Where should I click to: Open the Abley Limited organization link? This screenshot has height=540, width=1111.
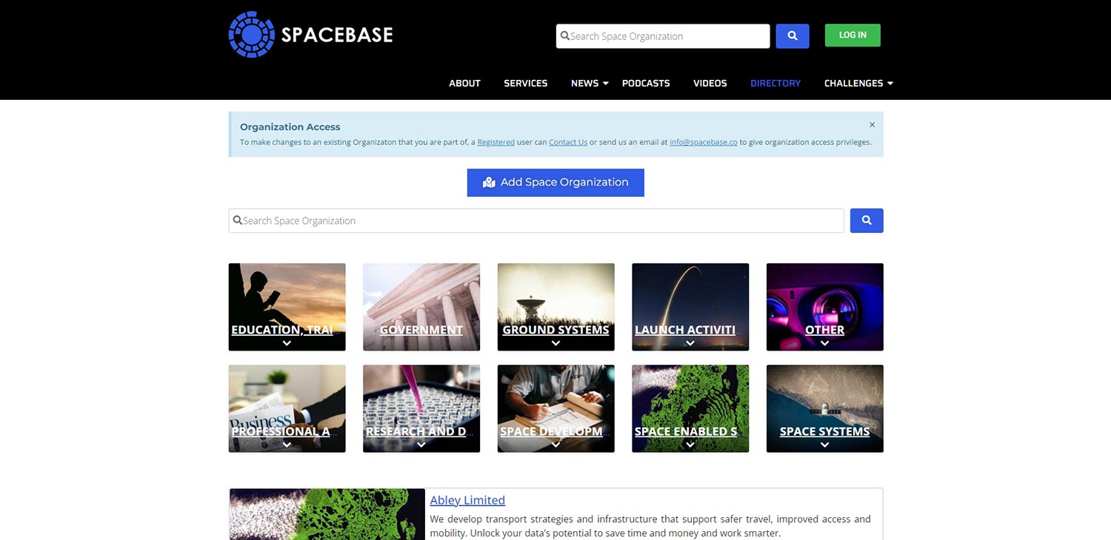point(467,500)
